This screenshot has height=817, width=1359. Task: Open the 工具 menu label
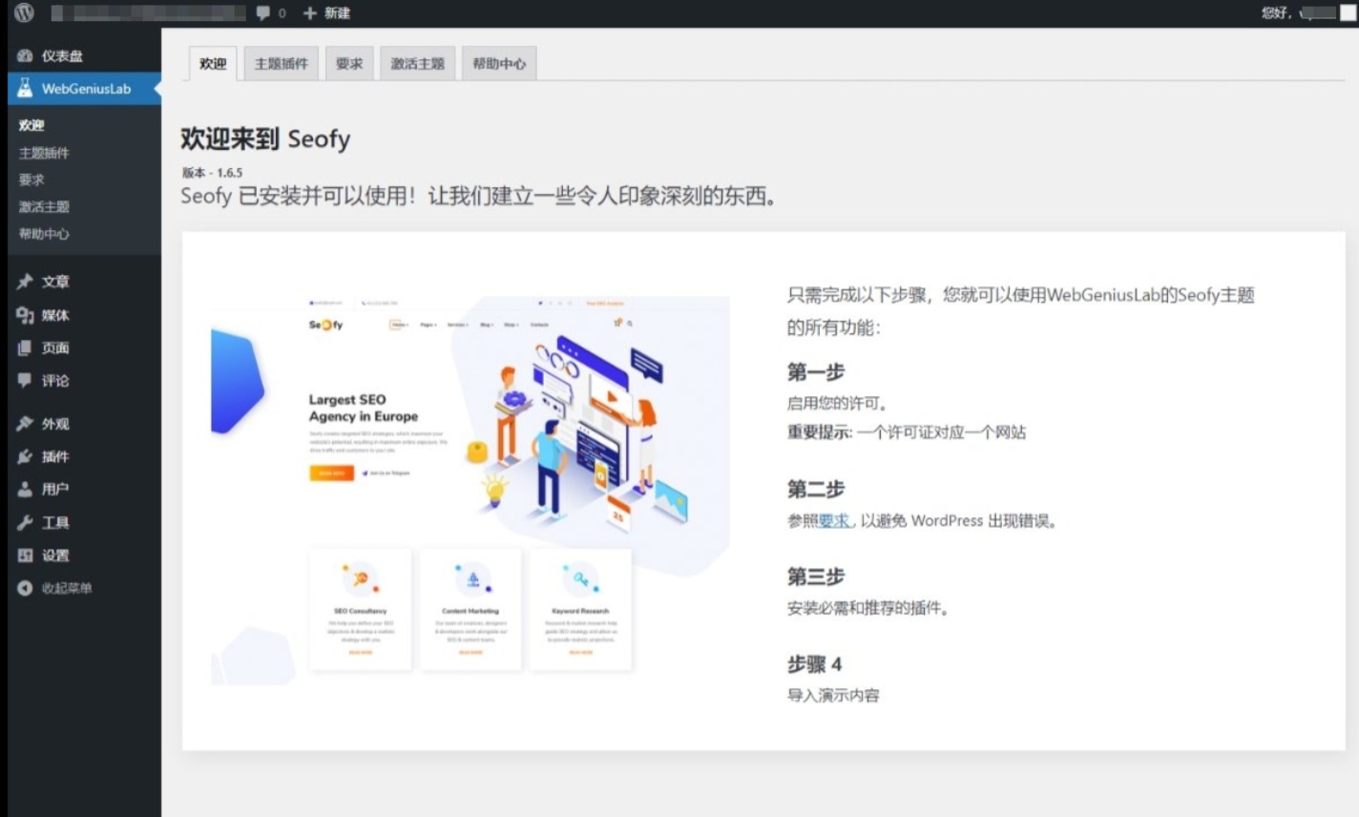(x=55, y=523)
